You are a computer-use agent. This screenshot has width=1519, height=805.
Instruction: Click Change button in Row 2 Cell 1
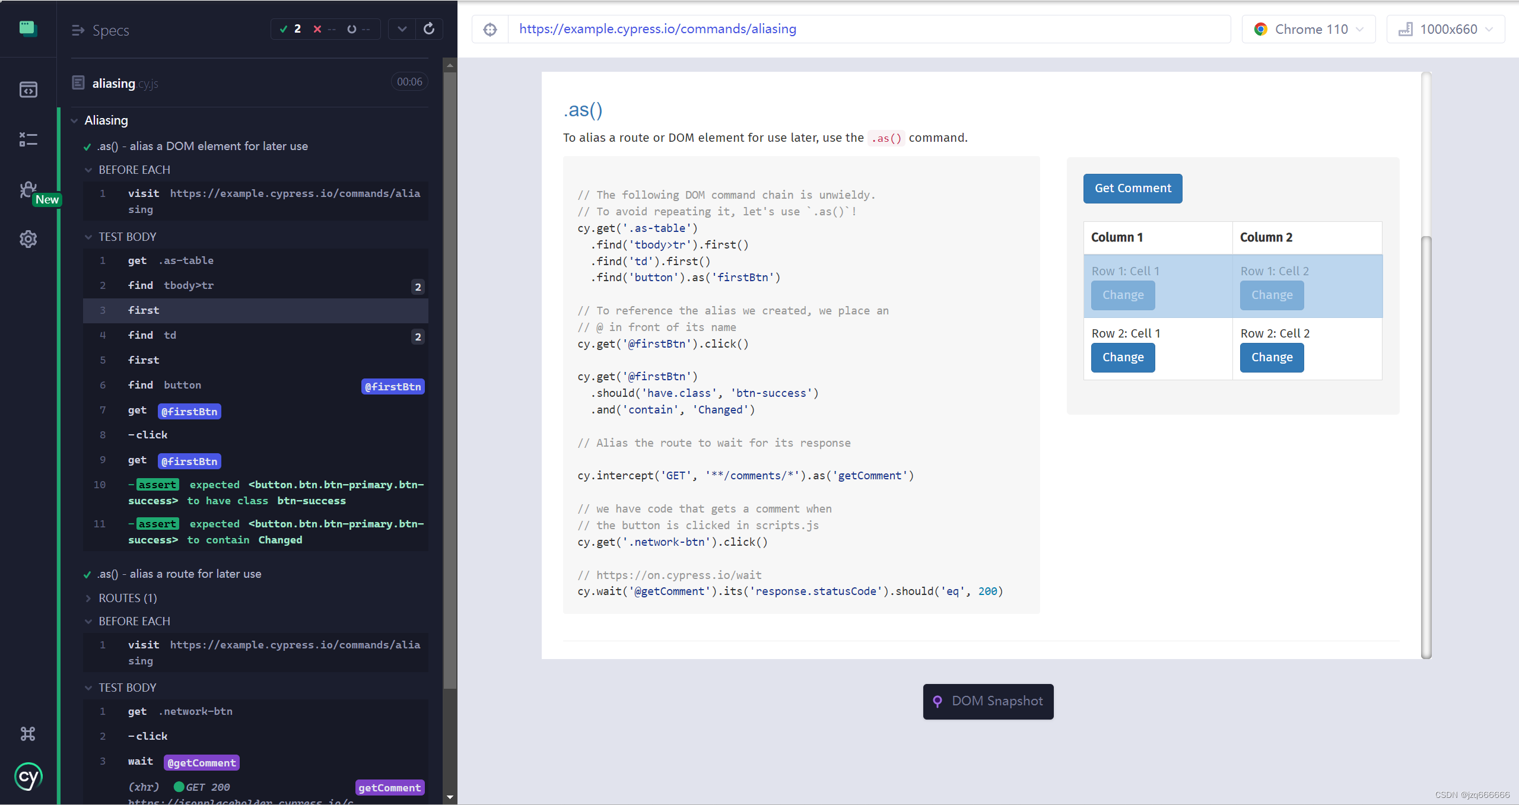[x=1123, y=357]
